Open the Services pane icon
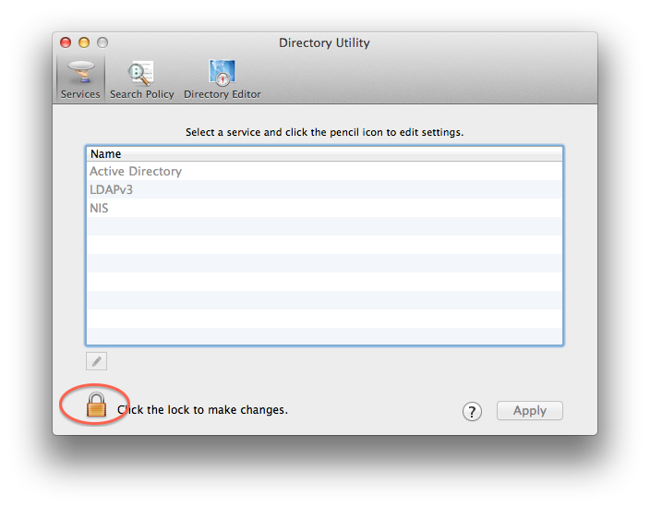 pyautogui.click(x=80, y=72)
